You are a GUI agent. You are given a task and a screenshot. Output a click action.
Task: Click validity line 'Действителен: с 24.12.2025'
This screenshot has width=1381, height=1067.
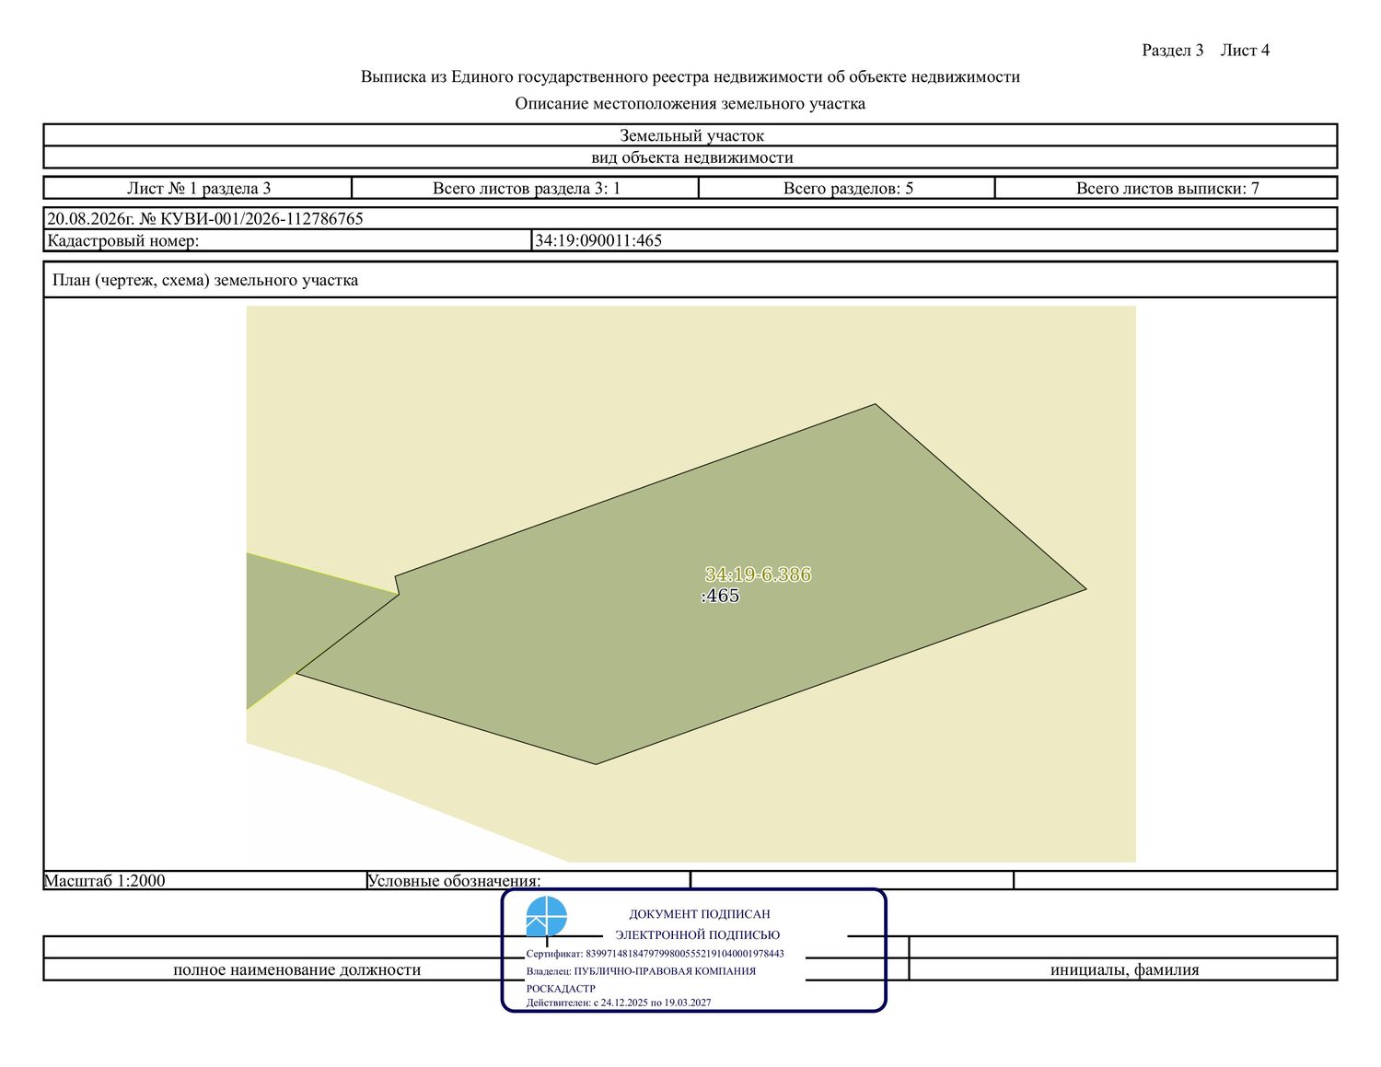(x=619, y=1003)
